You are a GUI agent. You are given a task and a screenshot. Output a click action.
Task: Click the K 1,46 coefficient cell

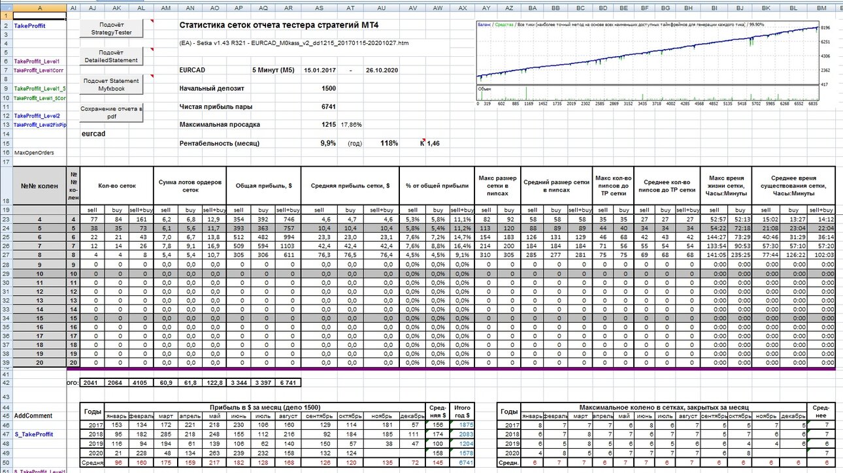[x=435, y=142]
